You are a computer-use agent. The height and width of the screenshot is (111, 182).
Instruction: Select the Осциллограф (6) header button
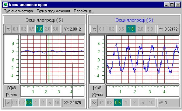[134, 20]
